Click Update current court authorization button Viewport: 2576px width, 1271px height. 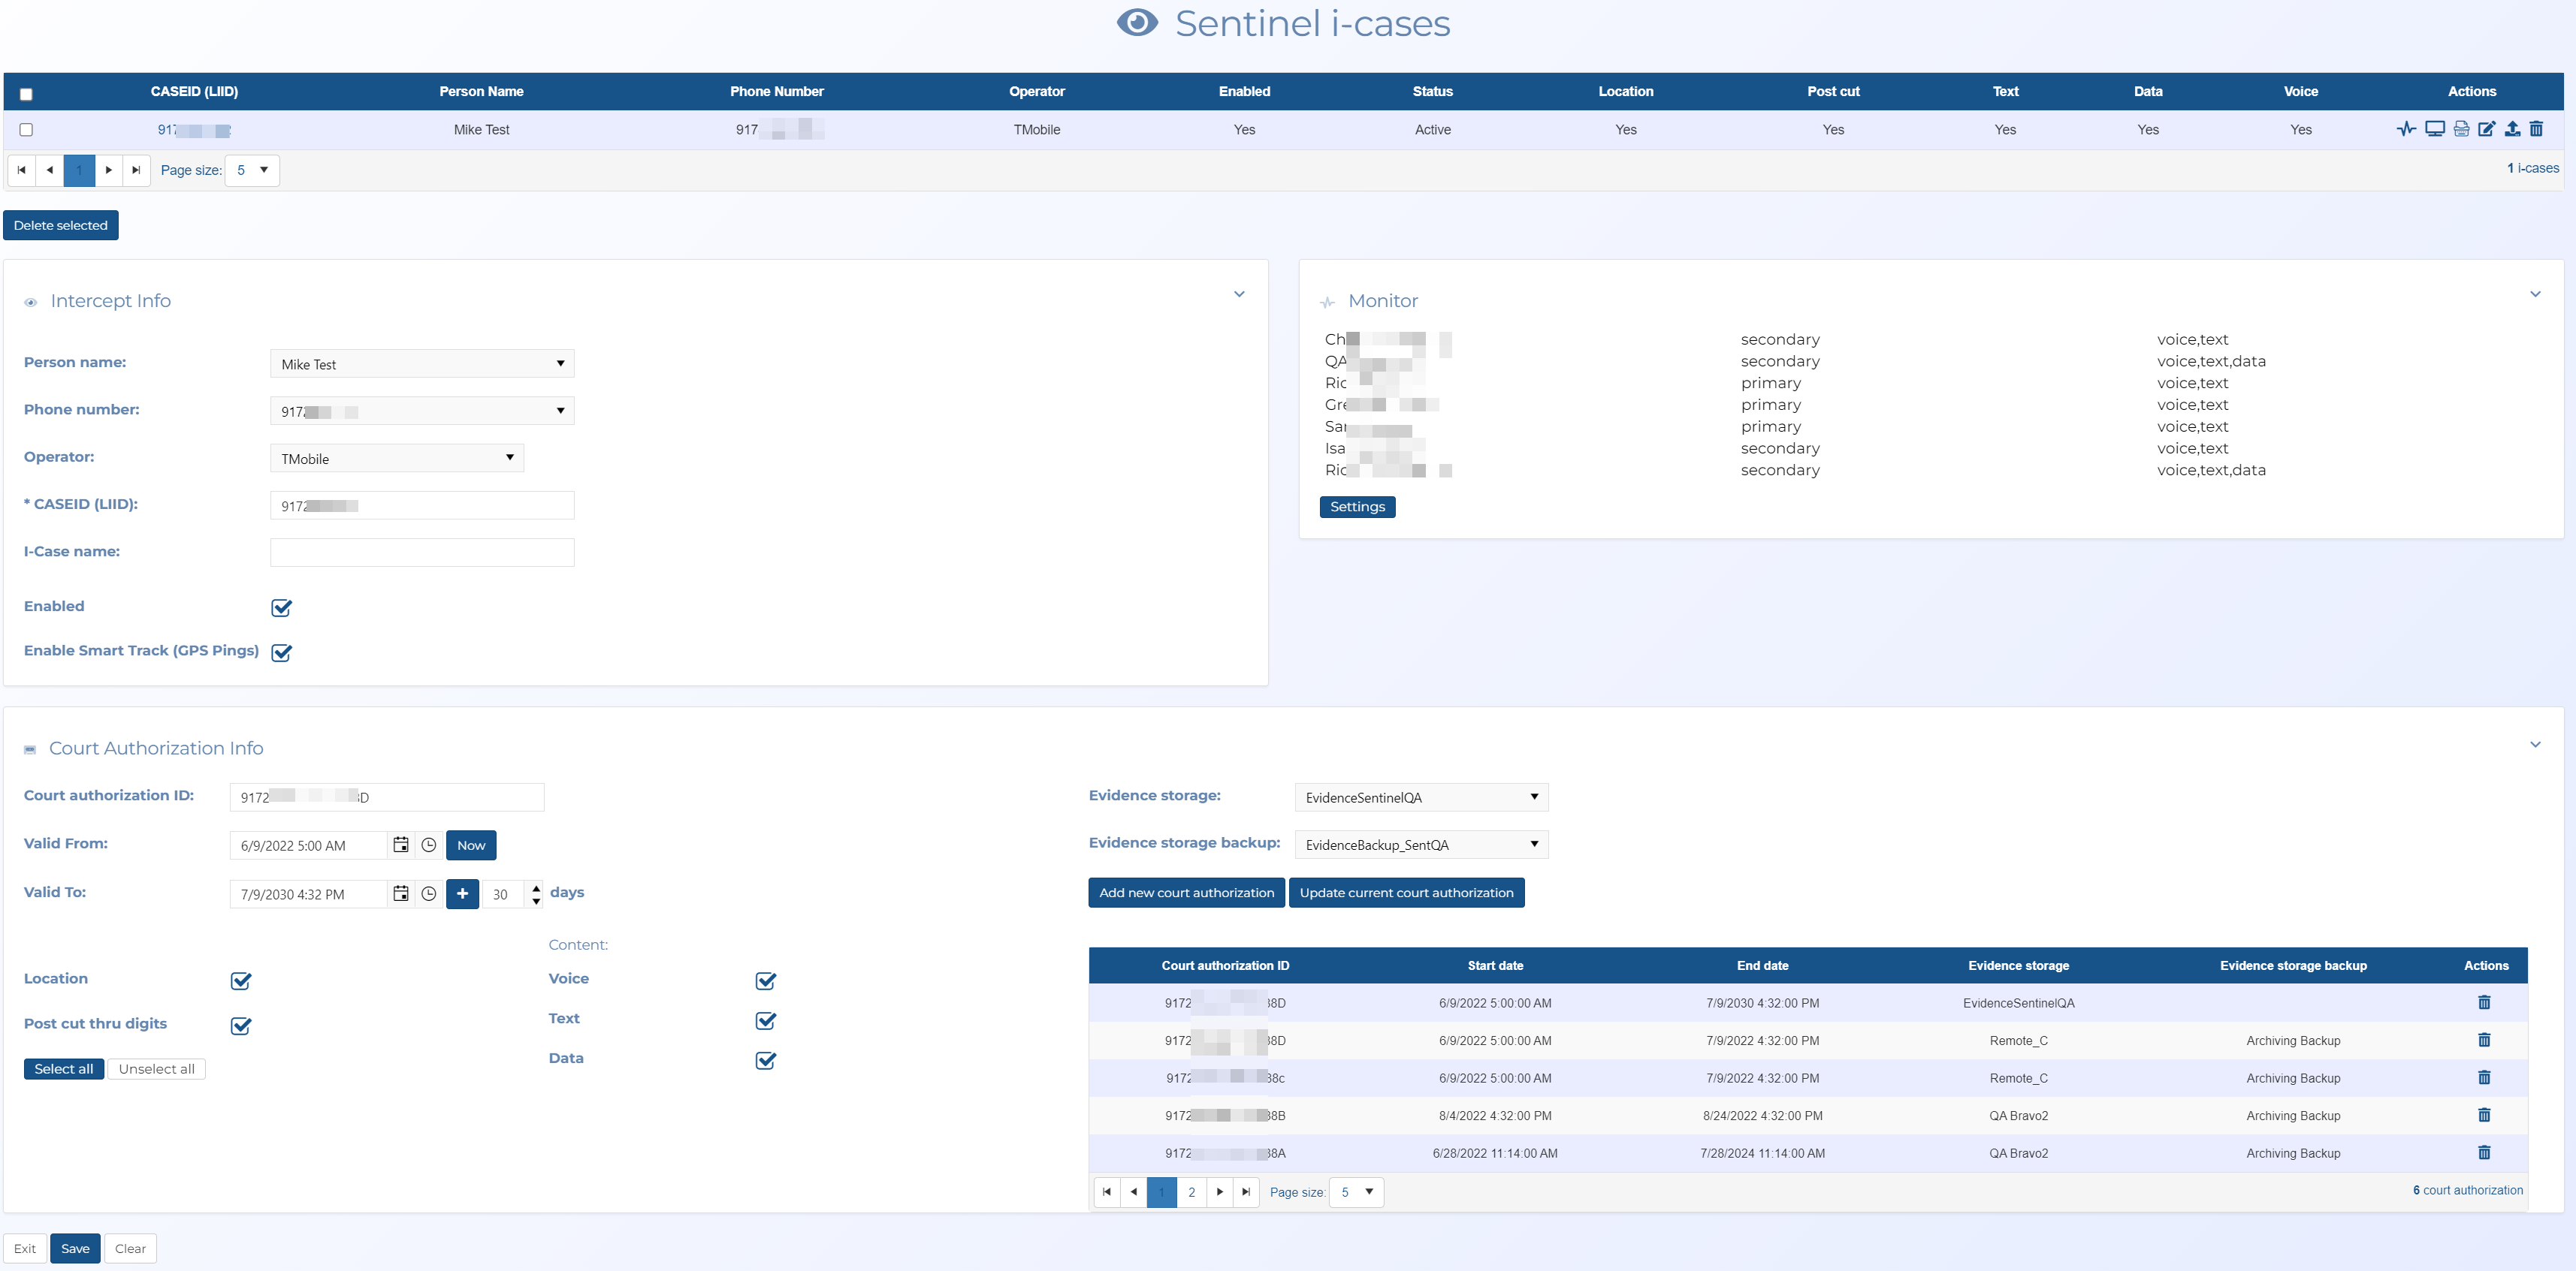[x=1406, y=893]
